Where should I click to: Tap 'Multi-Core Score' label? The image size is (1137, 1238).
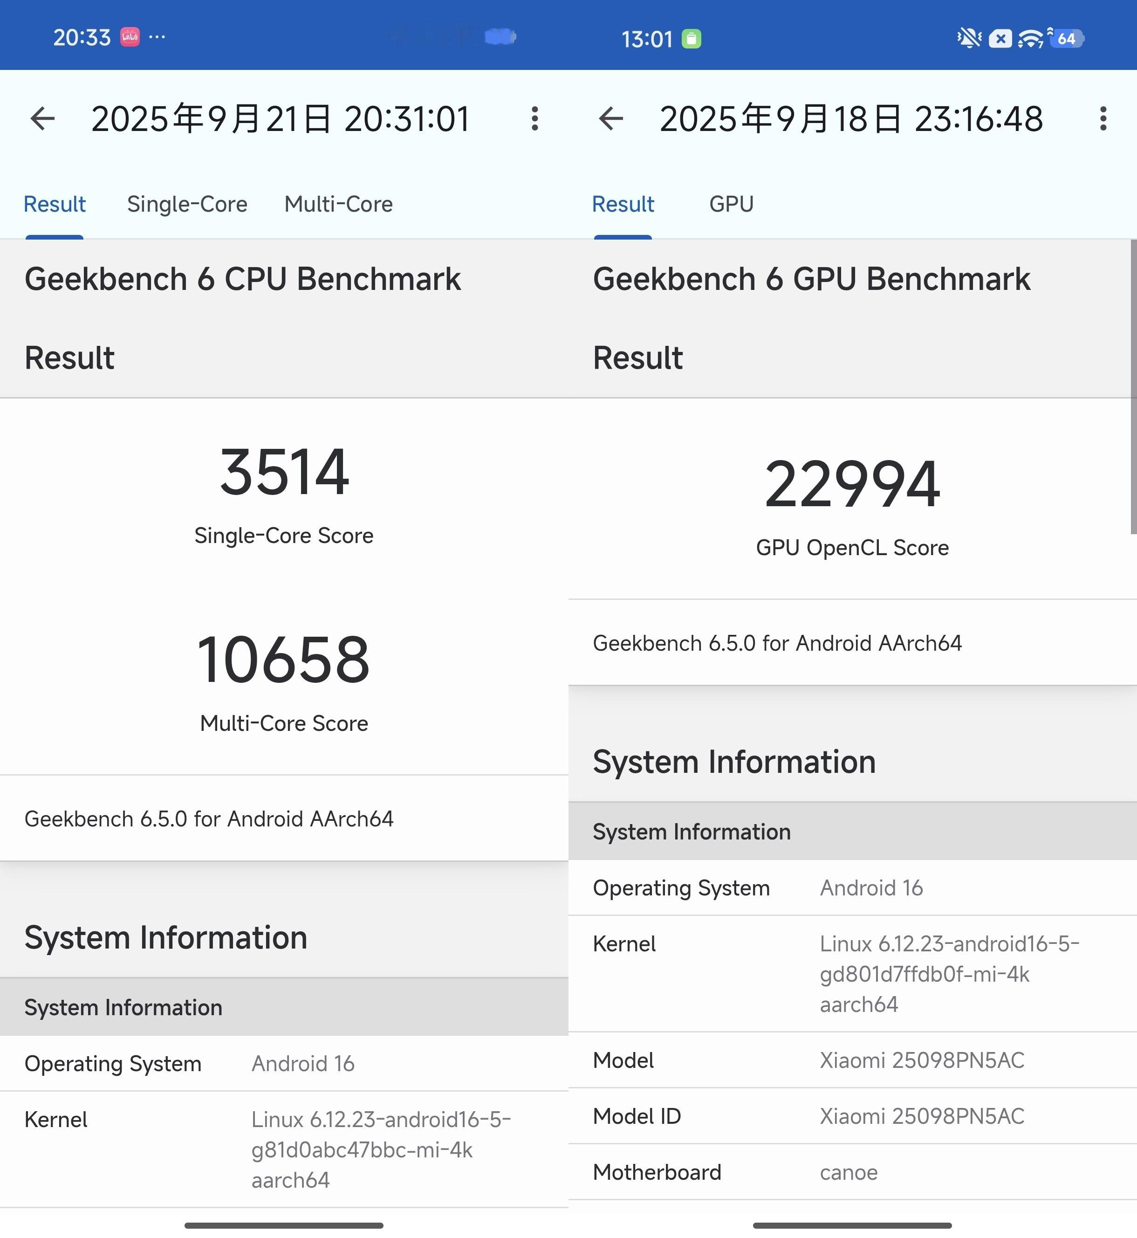pyautogui.click(x=284, y=723)
